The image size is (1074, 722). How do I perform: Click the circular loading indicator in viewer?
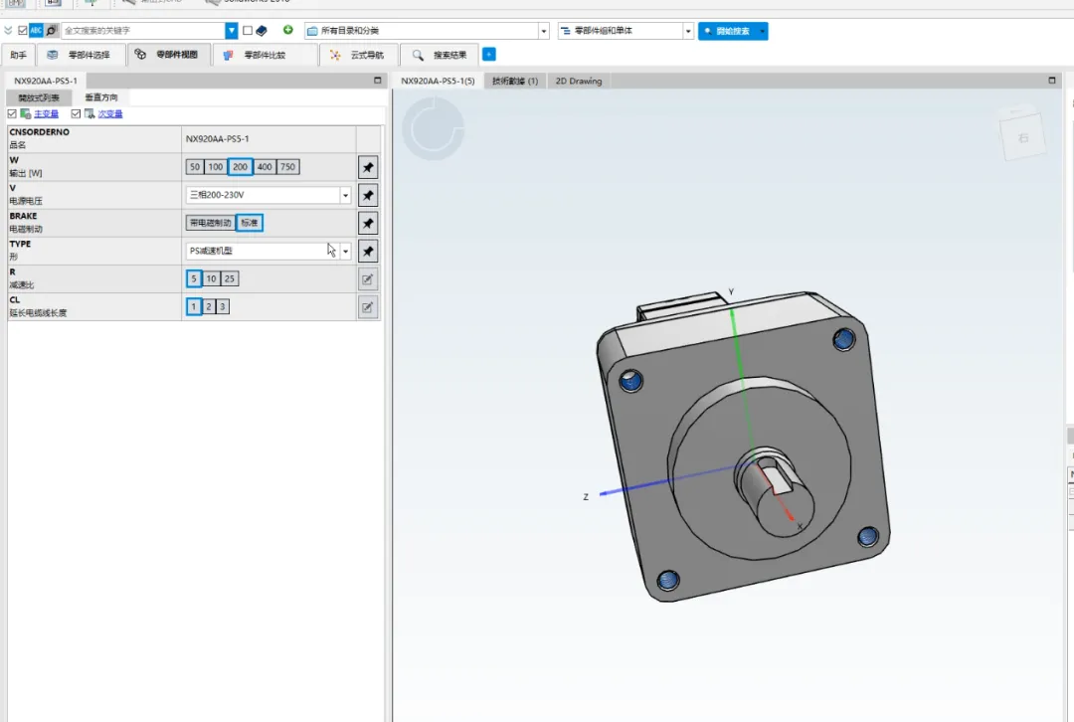pyautogui.click(x=433, y=128)
